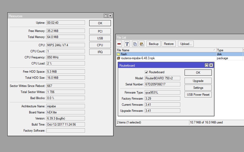The image size is (244, 152).
Task: Click the Free Memory field
Action: [66, 31]
